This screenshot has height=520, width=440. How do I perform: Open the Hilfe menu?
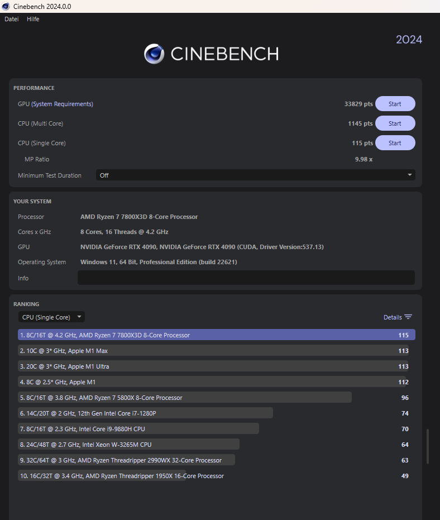point(33,19)
